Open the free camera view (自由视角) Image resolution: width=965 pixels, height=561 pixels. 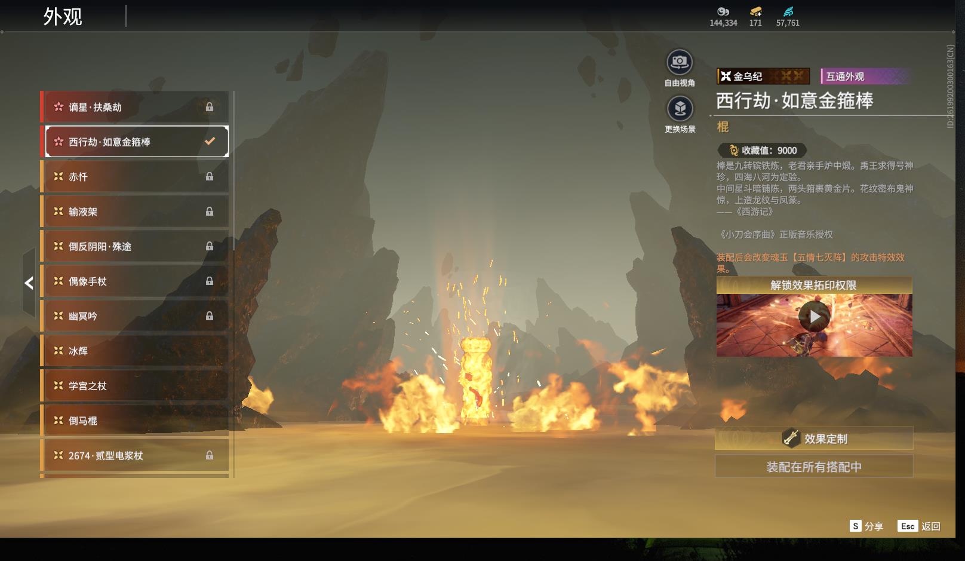(679, 63)
